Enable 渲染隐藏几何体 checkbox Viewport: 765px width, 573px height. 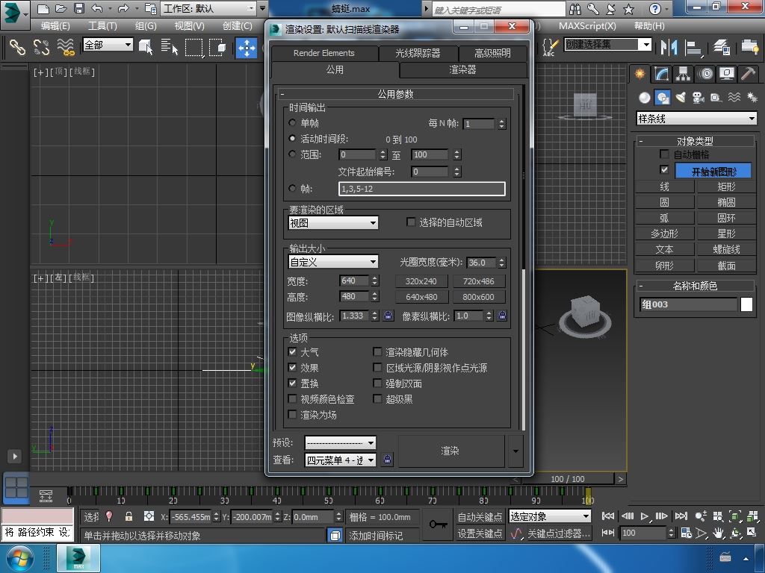point(377,352)
